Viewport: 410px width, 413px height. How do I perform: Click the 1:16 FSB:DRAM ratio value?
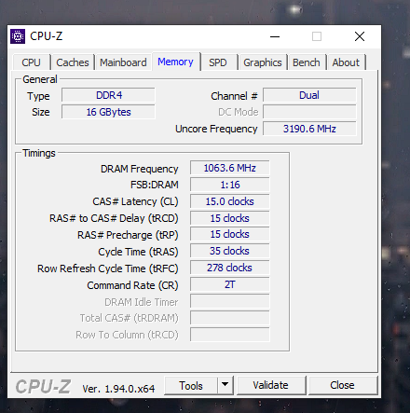point(230,185)
